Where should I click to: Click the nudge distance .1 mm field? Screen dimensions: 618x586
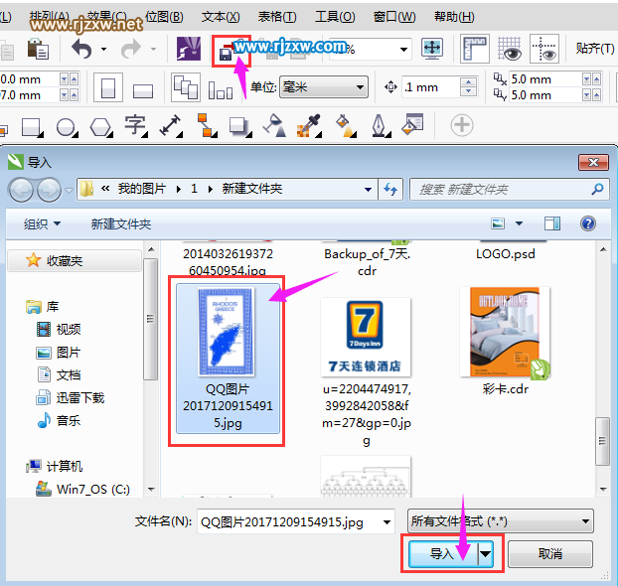pos(430,87)
